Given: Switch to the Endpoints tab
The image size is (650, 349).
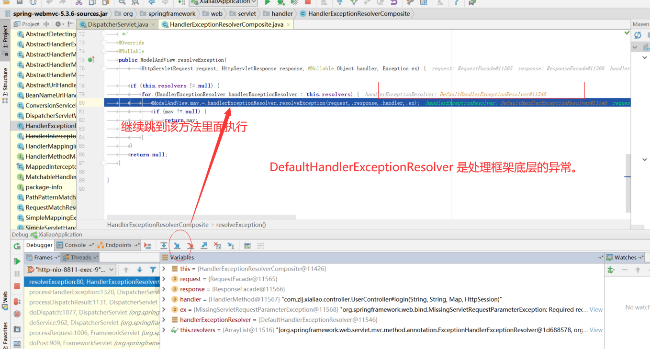Looking at the screenshot, I should 118,245.
